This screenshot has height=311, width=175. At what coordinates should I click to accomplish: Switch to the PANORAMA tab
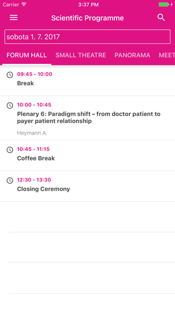133,55
